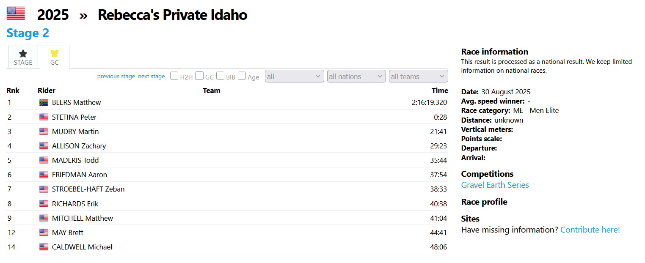Toggle the Age checkbox

(242, 76)
